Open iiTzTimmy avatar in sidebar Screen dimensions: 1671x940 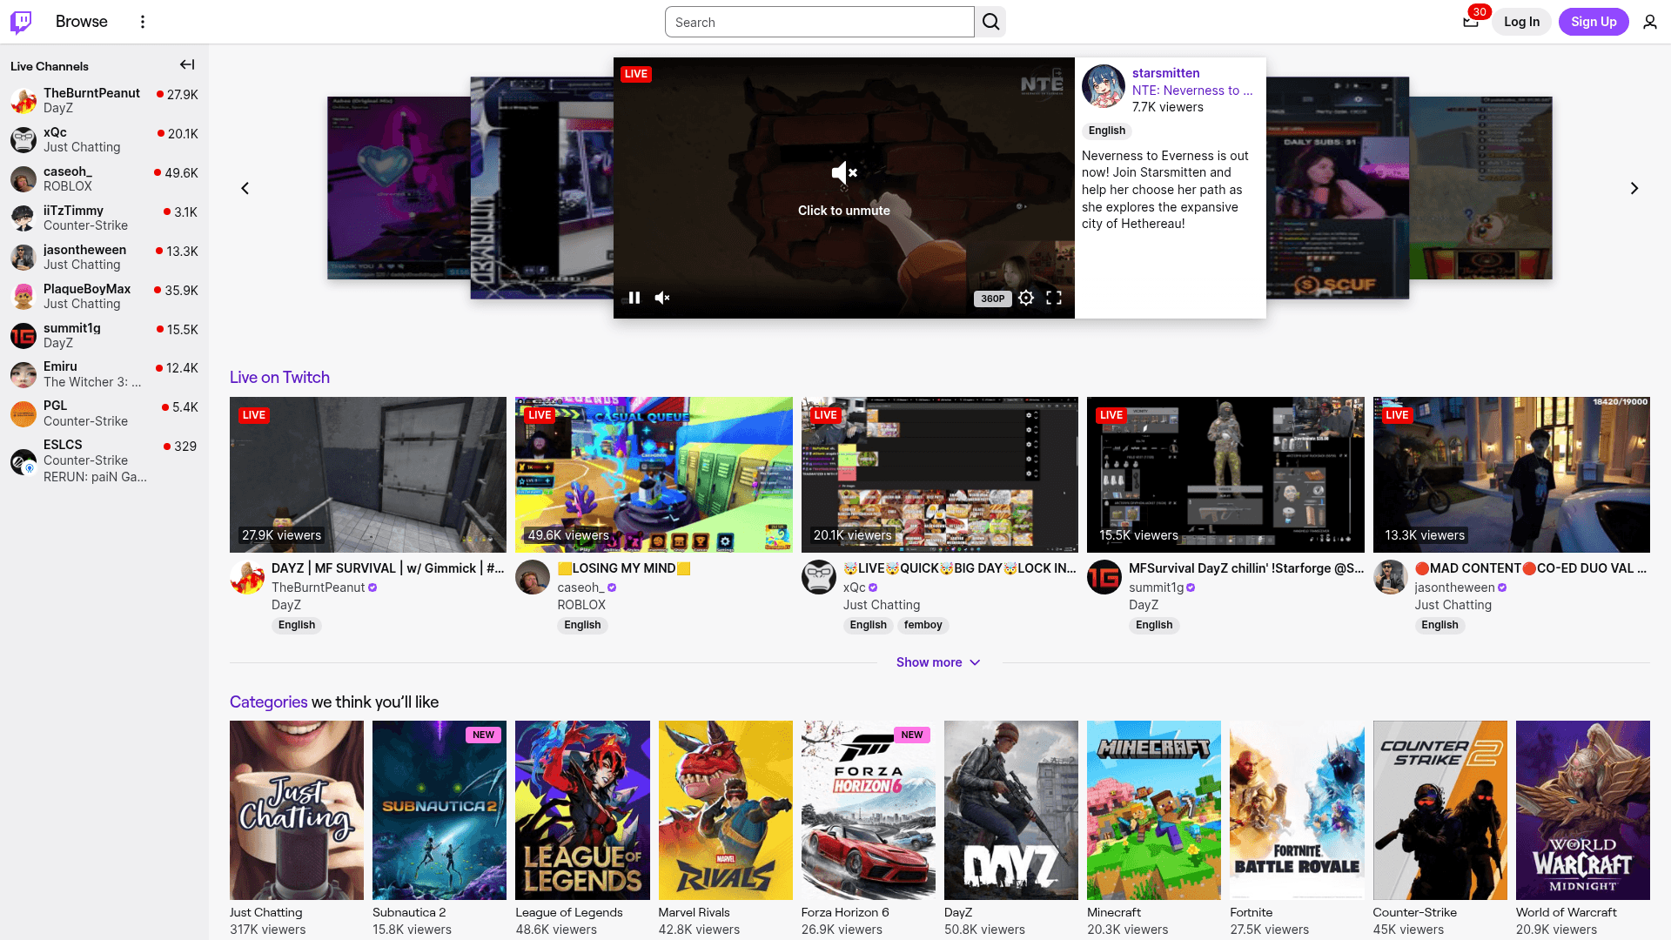point(23,218)
